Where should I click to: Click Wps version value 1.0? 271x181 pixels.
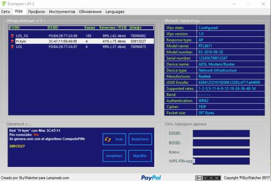click(201, 34)
